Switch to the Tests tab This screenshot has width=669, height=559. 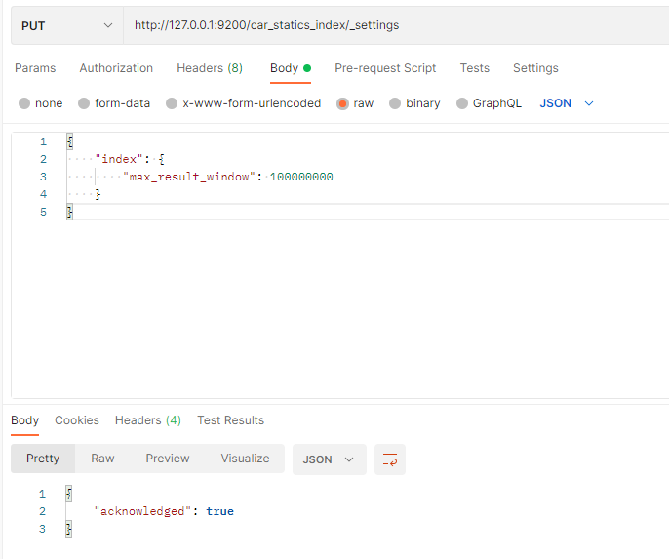tap(474, 68)
